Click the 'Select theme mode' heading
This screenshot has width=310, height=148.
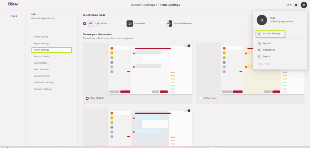pos(94,15)
